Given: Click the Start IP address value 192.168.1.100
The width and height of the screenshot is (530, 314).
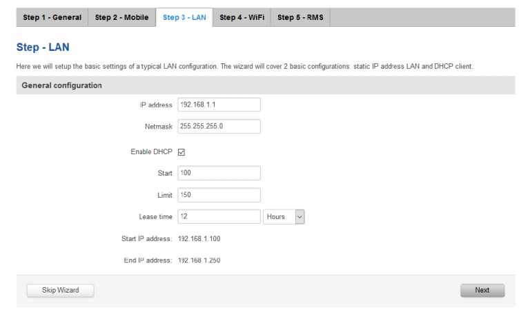Looking at the screenshot, I should [x=199, y=238].
